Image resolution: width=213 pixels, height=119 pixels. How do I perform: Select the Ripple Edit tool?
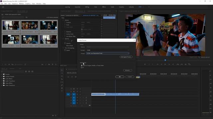(x=62, y=76)
